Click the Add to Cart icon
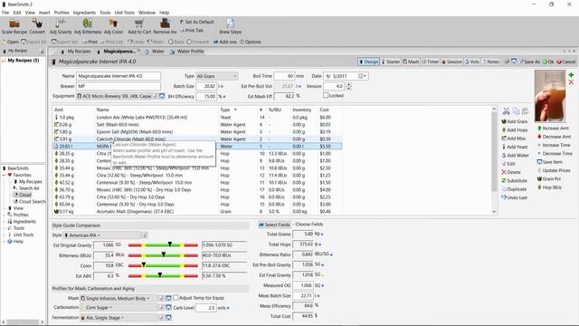This screenshot has height=326, width=579. point(139,26)
